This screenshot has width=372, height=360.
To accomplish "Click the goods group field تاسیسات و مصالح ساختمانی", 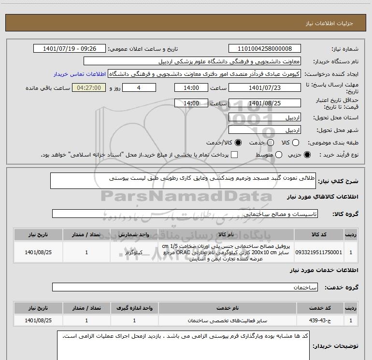I will (x=185, y=214).
